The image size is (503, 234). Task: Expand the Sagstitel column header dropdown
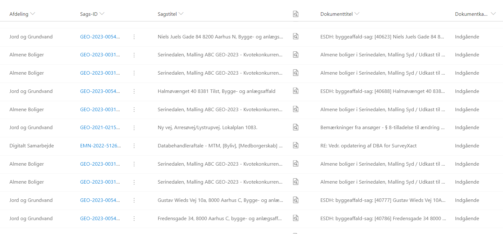point(181,14)
